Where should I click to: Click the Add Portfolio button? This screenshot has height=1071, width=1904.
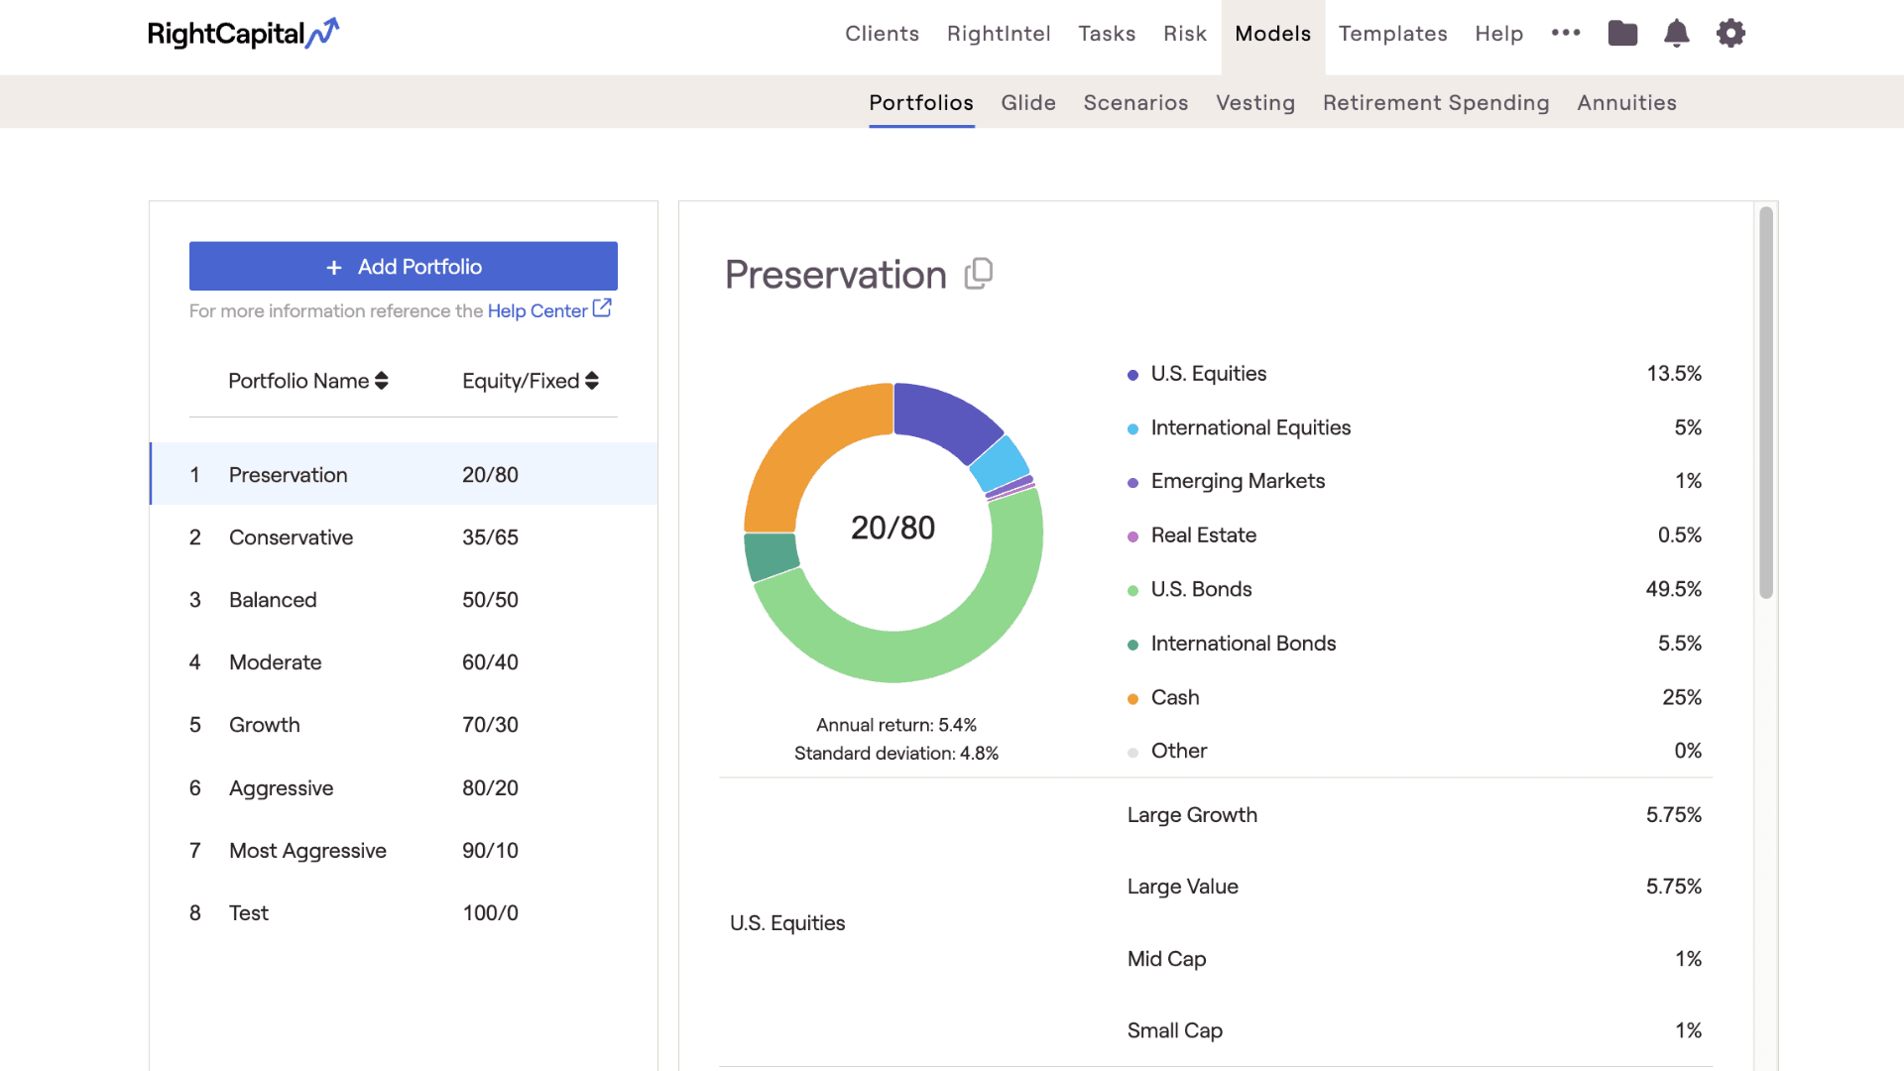point(403,266)
